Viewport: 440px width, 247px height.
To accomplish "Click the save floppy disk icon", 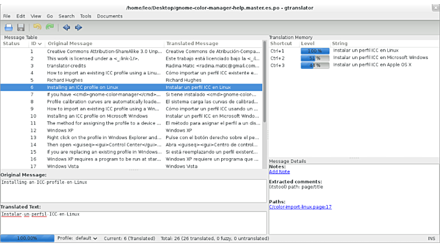I will [x=21, y=27].
